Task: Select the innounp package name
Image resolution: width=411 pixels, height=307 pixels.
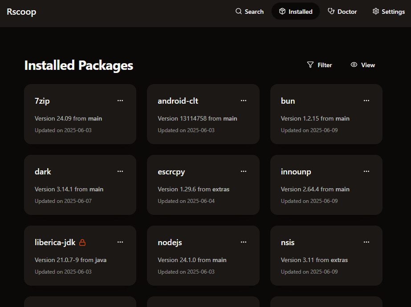Action: [296, 172]
